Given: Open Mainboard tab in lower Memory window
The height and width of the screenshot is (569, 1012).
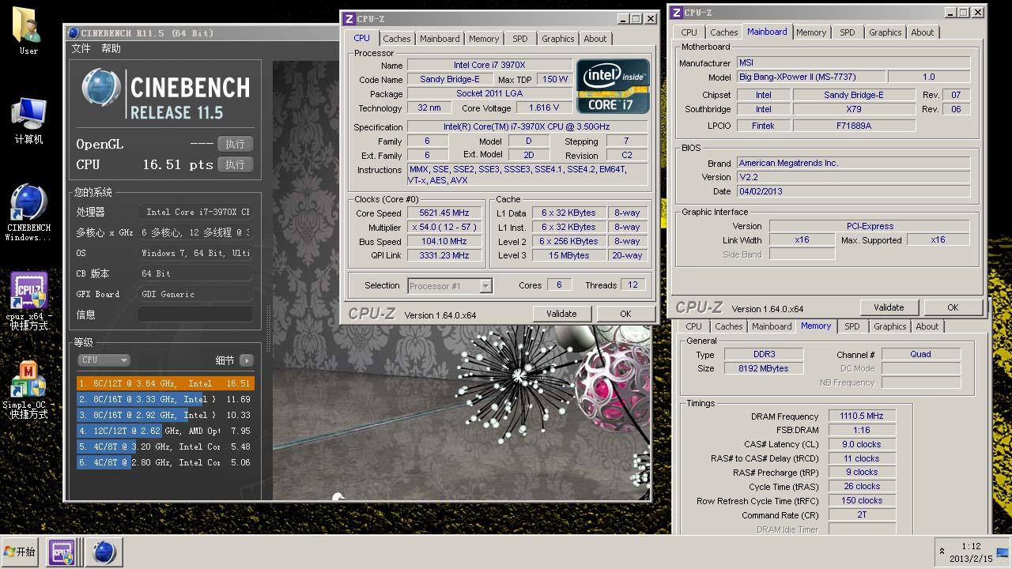Looking at the screenshot, I should [772, 326].
